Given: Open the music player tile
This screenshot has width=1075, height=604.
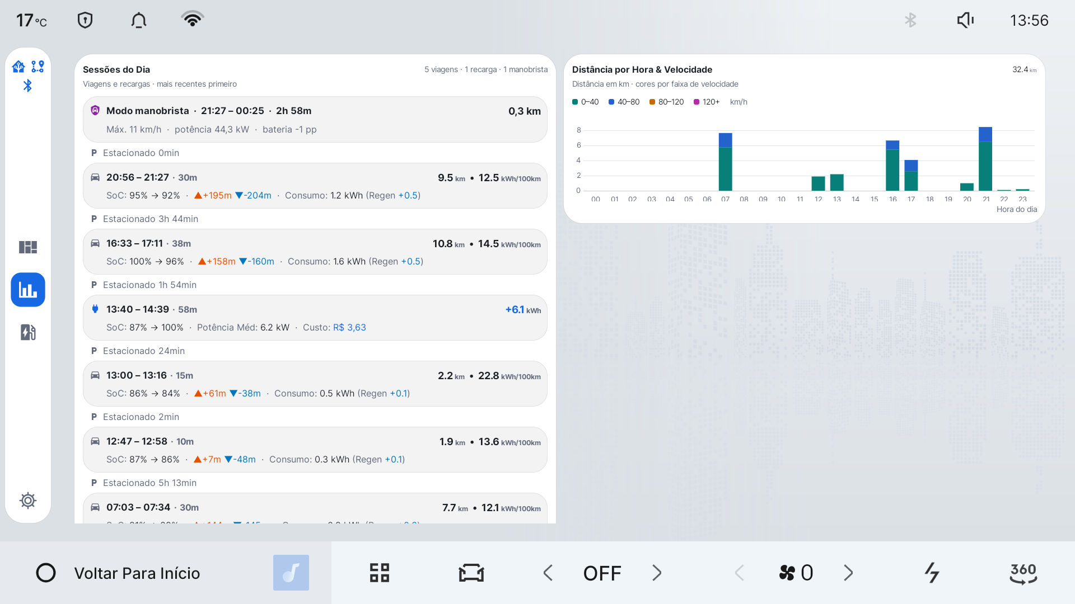Looking at the screenshot, I should pyautogui.click(x=291, y=573).
